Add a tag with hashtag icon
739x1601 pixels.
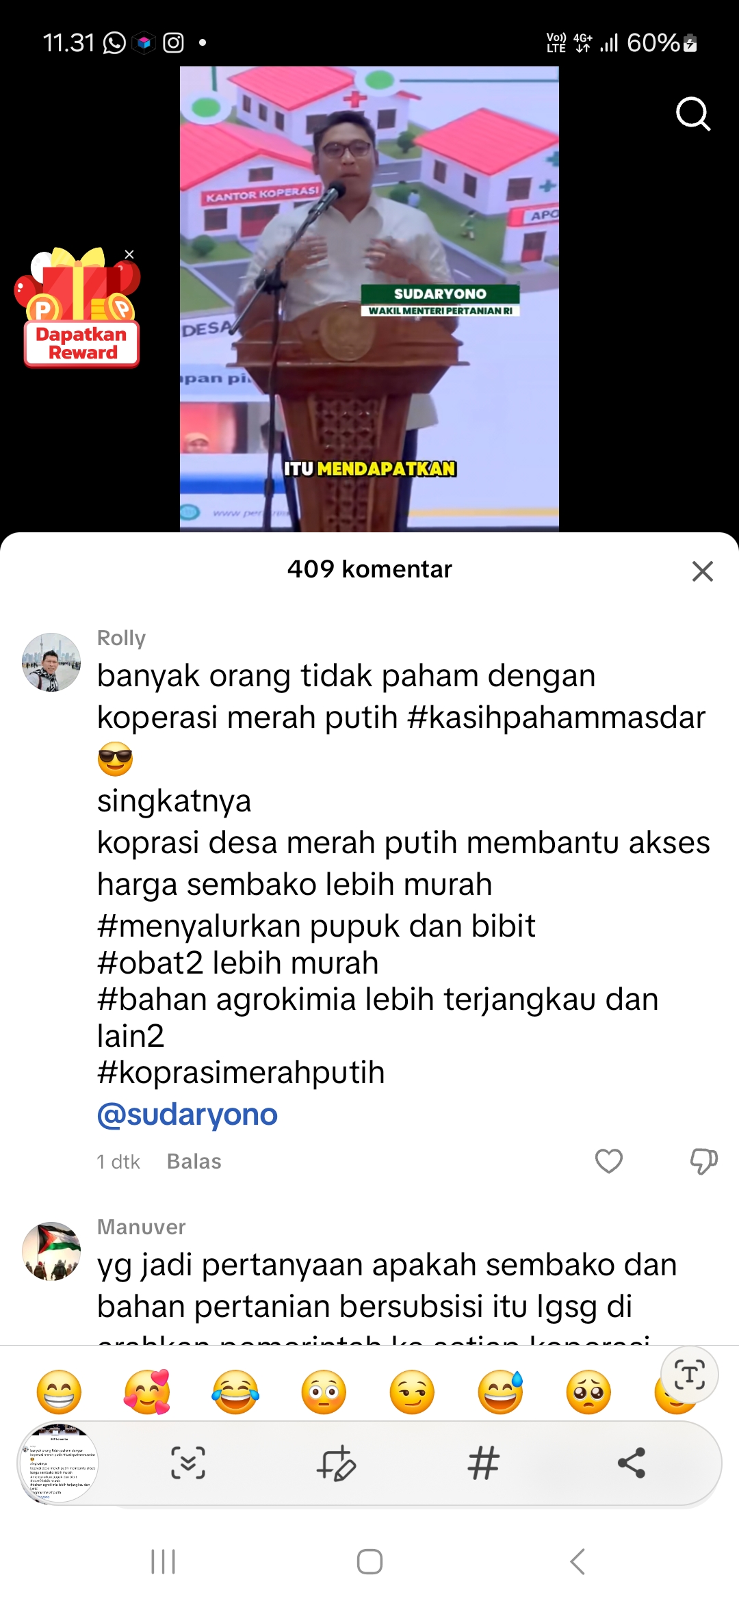tap(484, 1463)
